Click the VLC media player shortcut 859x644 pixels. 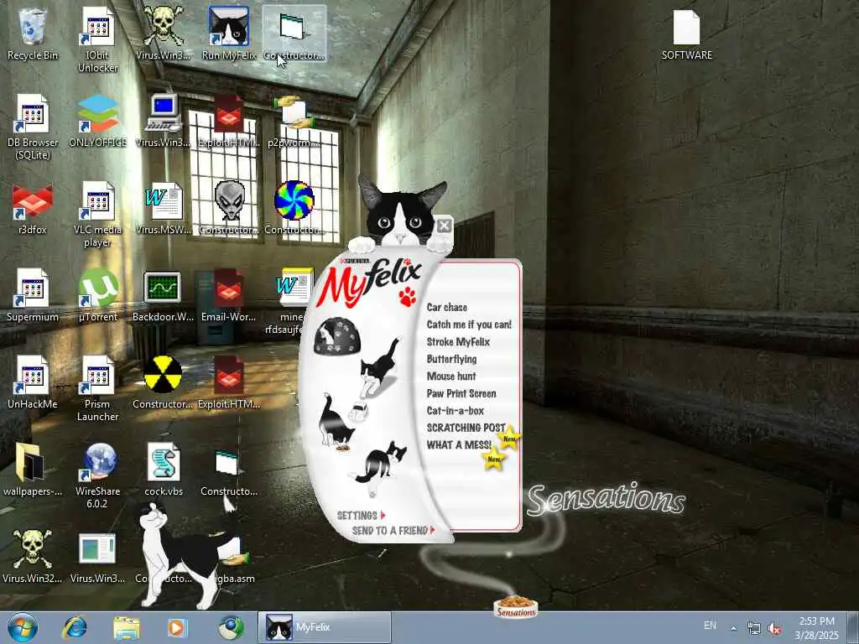[x=97, y=214]
